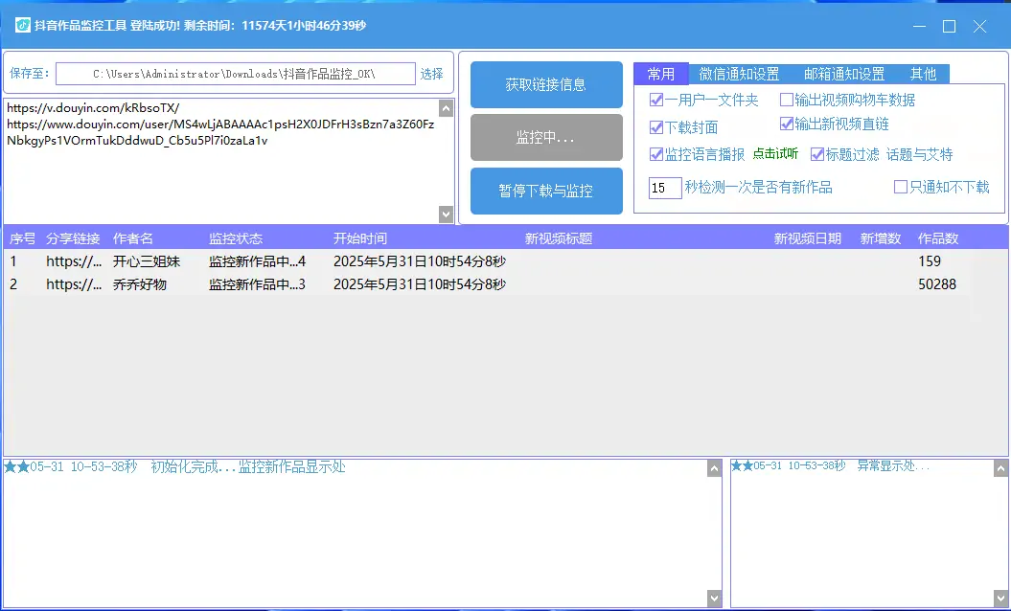This screenshot has width=1011, height=611.
Task: Click 选择 to choose save folder
Action: click(431, 74)
